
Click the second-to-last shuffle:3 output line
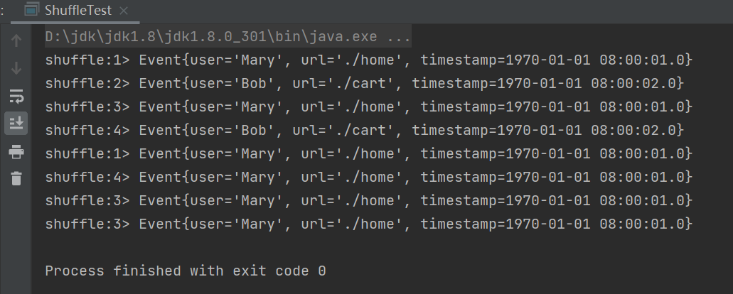pos(368,200)
